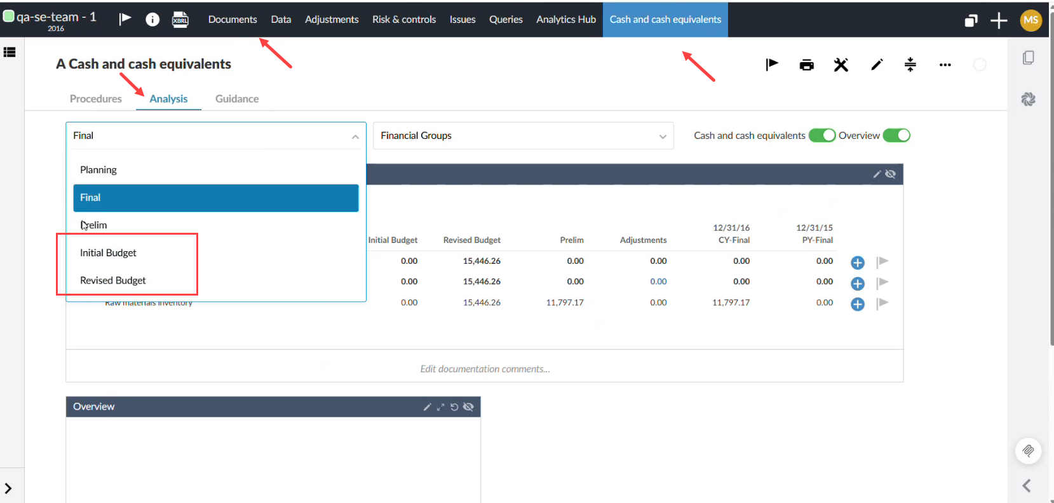This screenshot has height=503, width=1054.
Task: Expand the left panel with right chevron
Action: click(8, 488)
